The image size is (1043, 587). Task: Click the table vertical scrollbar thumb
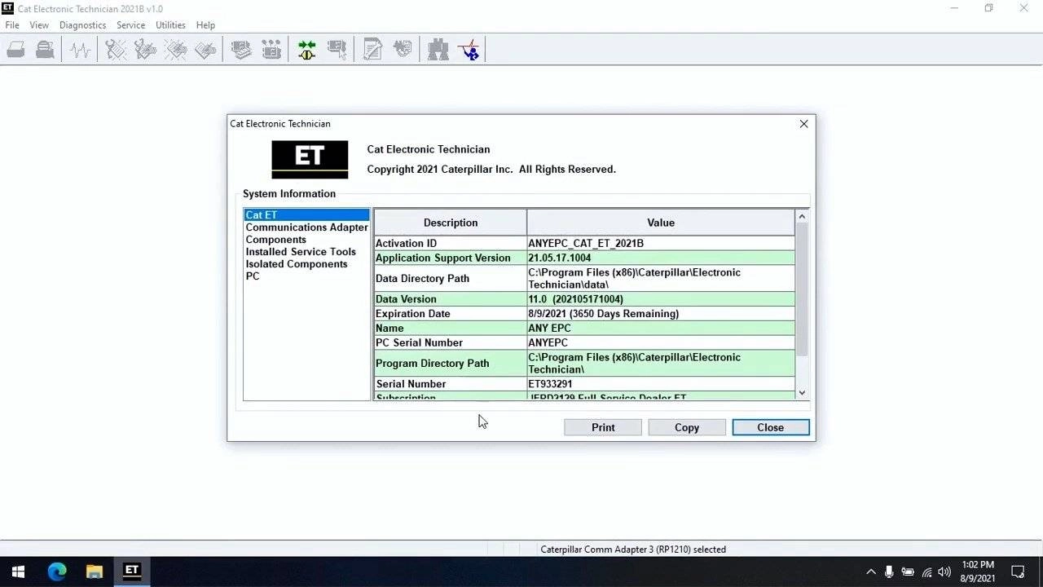[x=802, y=288]
